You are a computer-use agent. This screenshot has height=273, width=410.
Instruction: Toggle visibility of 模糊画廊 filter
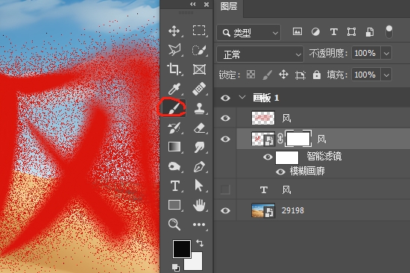(x=280, y=172)
